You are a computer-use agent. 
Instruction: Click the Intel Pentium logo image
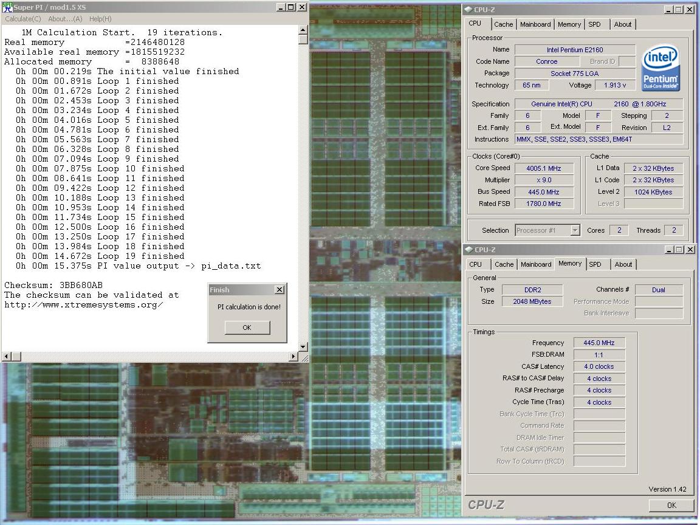pos(661,67)
